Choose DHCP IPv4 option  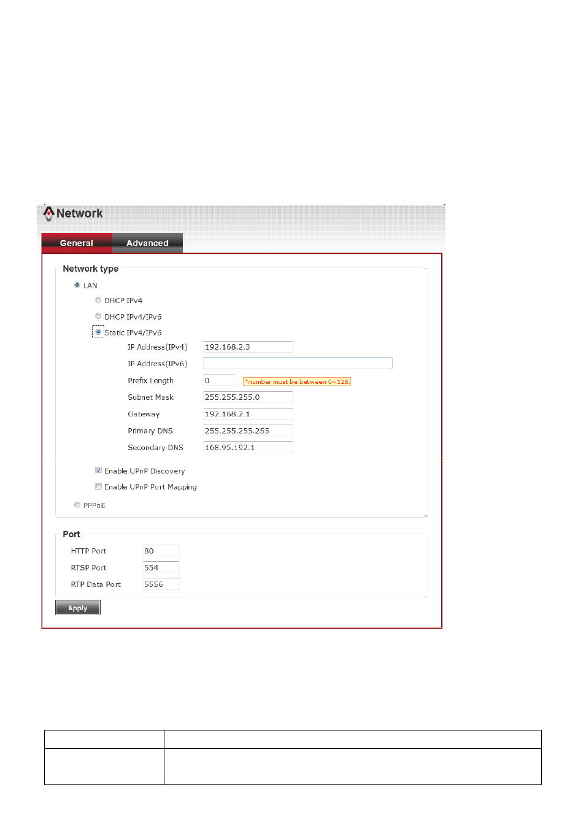98,300
